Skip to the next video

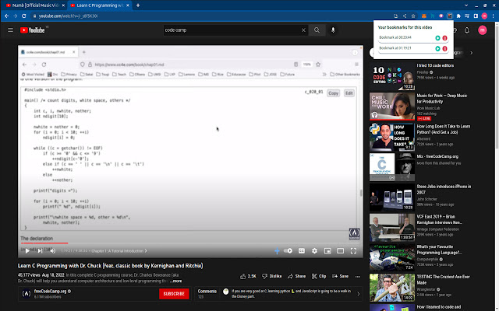(40, 251)
